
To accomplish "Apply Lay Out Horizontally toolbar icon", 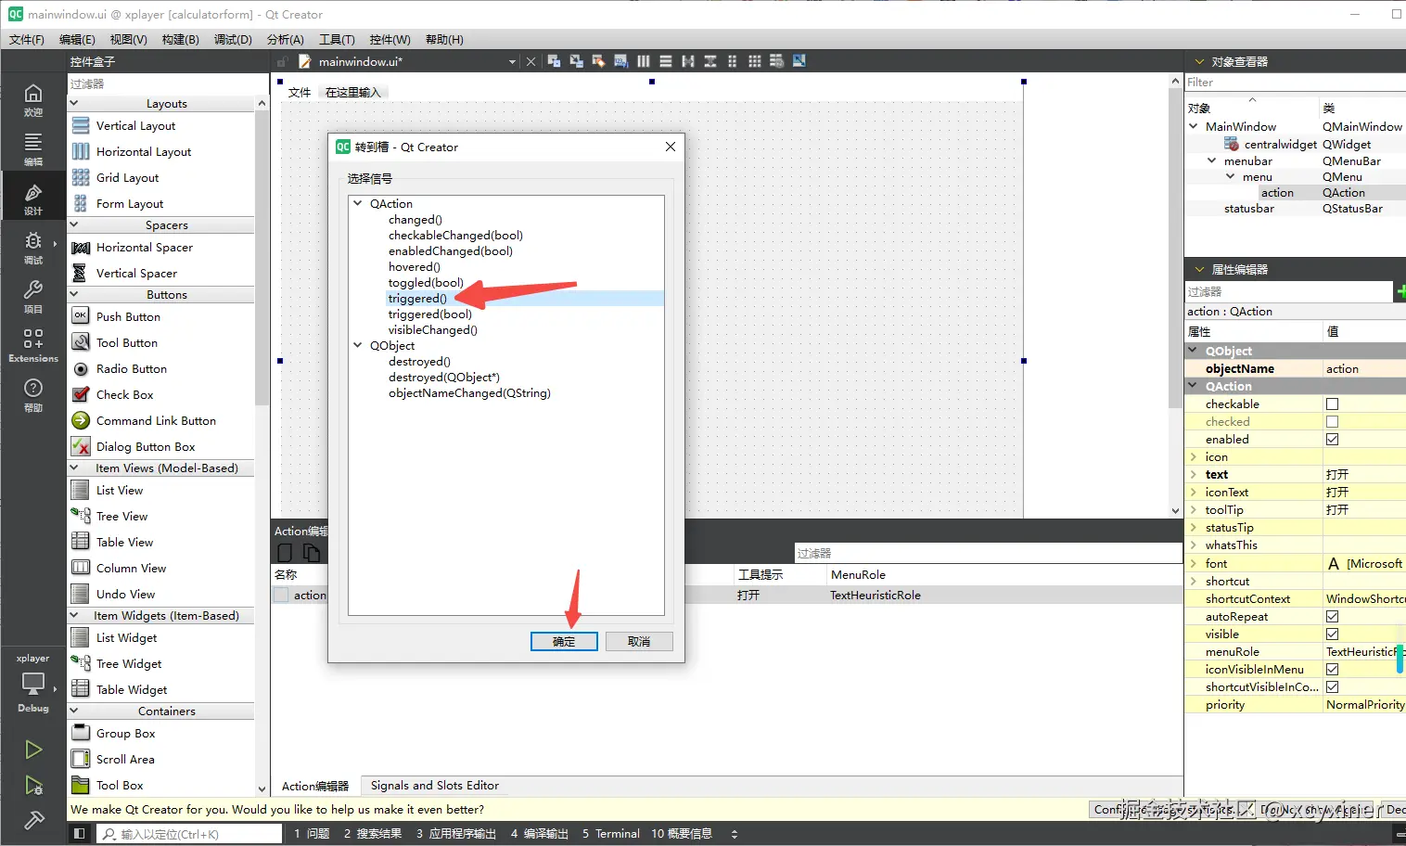I will 643,61.
